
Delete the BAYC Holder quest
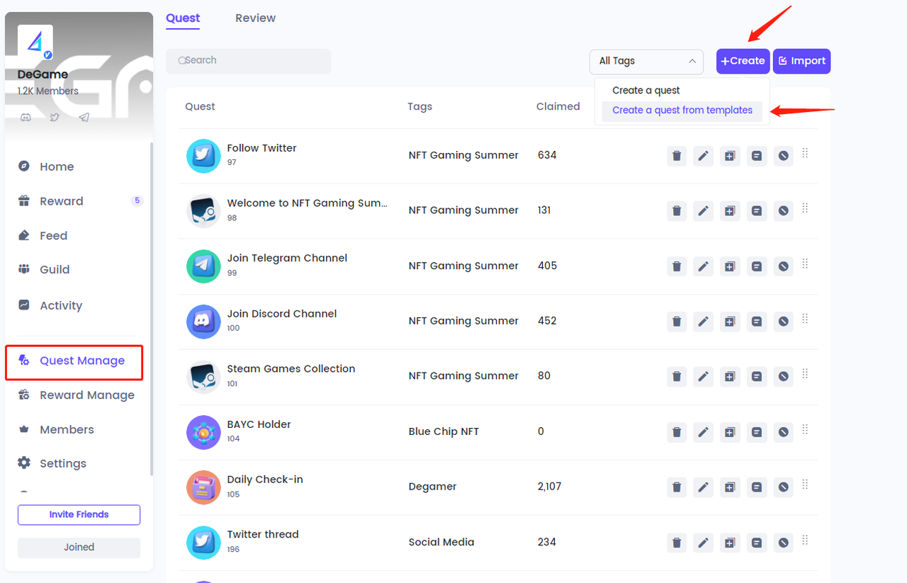677,432
